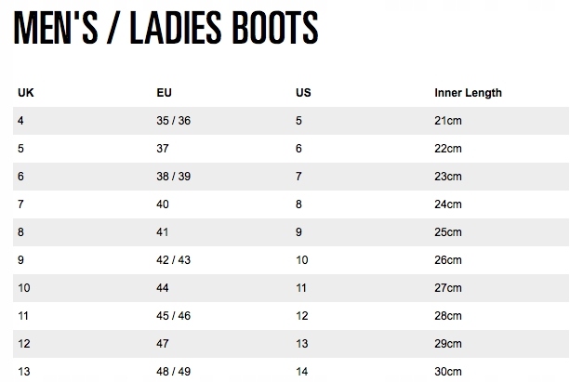Click the 22cm inner length value
Screen dimensions: 570x382
448,149
